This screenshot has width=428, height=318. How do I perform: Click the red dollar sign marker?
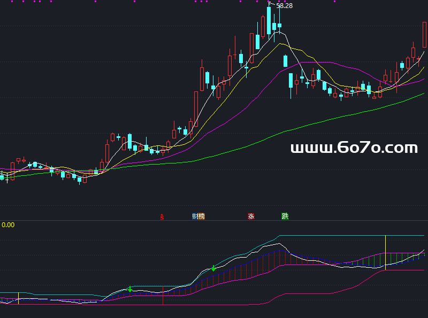click(x=163, y=216)
